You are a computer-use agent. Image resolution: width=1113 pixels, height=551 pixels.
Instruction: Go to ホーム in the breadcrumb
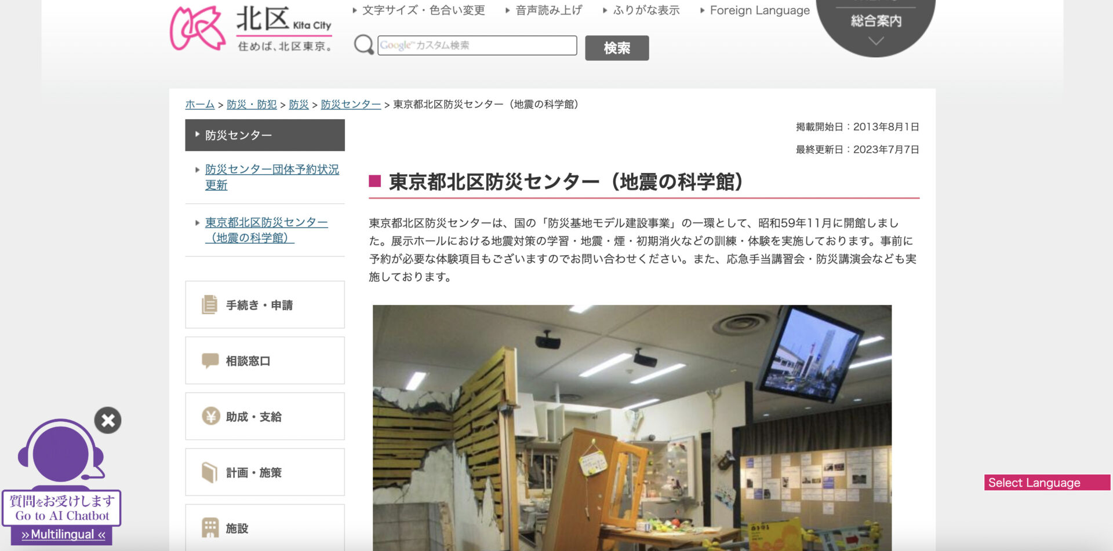pos(199,104)
